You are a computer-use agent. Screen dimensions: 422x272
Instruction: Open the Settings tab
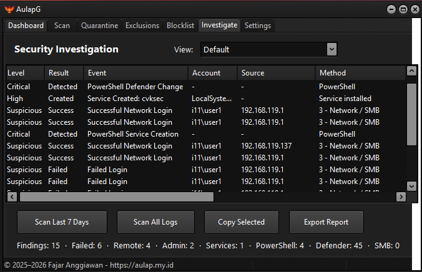pos(258,26)
